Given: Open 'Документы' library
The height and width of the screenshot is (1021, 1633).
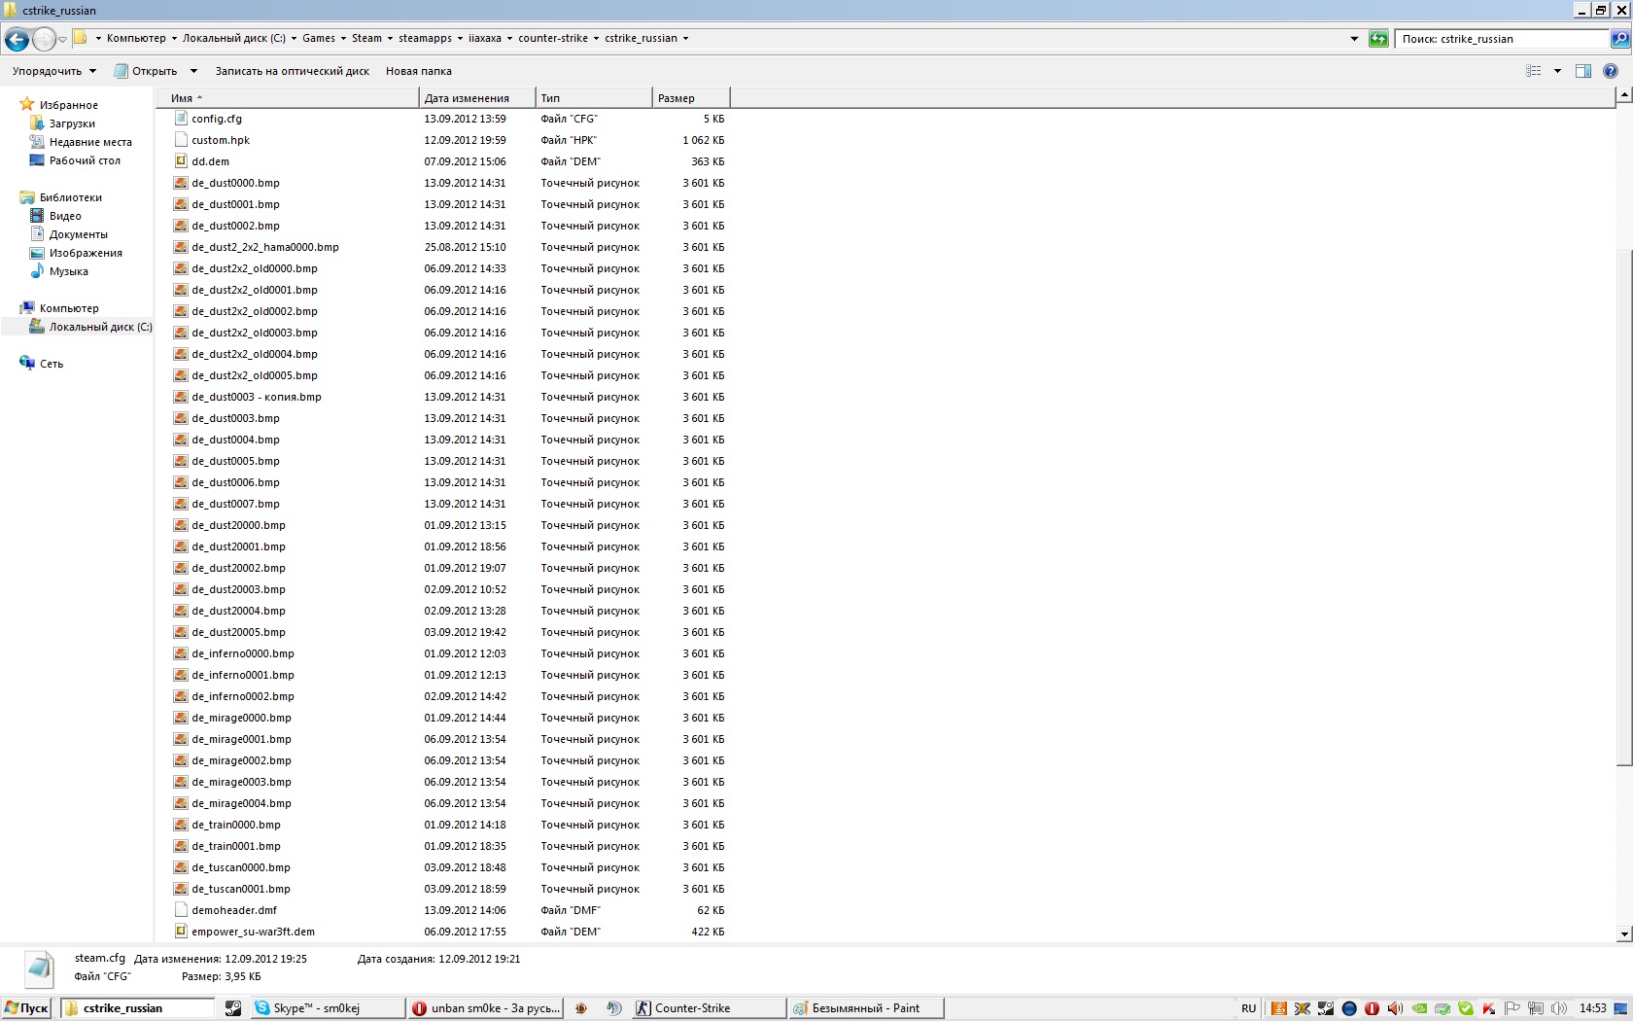Looking at the screenshot, I should pyautogui.click(x=79, y=234).
